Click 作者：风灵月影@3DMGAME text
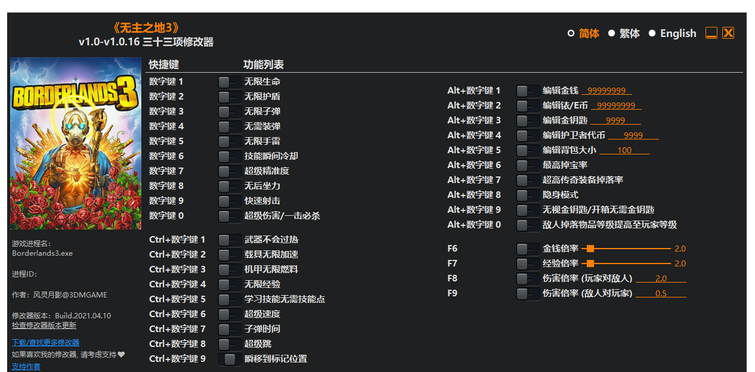The image size is (755, 372). (x=60, y=294)
